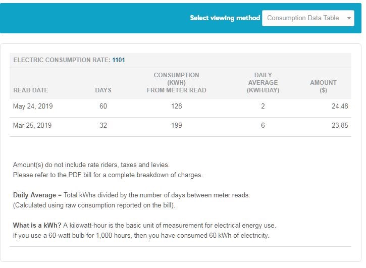Viewport: 366px width, 268px height.
Task: Click the 24.48 amount value
Action: pos(339,106)
